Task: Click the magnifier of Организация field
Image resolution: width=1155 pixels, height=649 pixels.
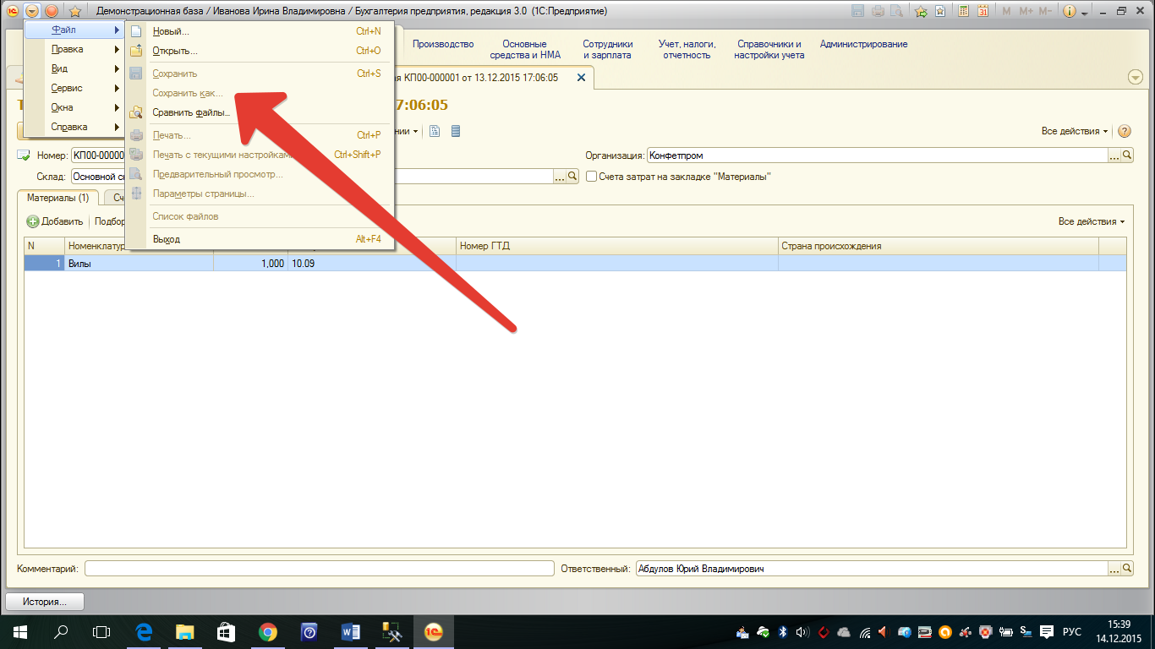Action: [x=1127, y=155]
